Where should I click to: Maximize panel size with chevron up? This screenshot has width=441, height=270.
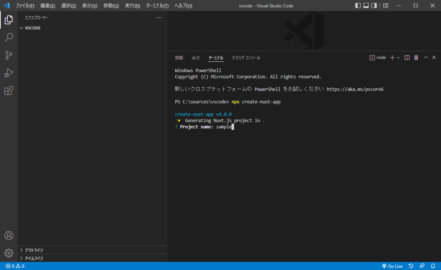(x=426, y=58)
